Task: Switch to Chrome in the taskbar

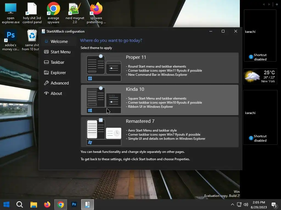Action: pos(61,205)
